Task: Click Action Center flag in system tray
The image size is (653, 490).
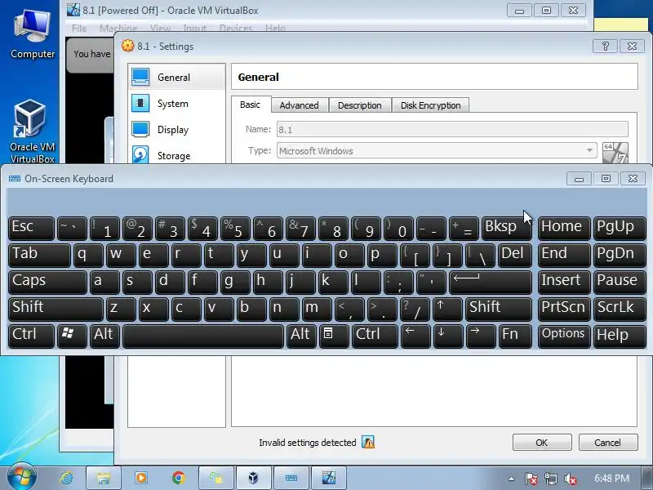Action: click(531, 479)
